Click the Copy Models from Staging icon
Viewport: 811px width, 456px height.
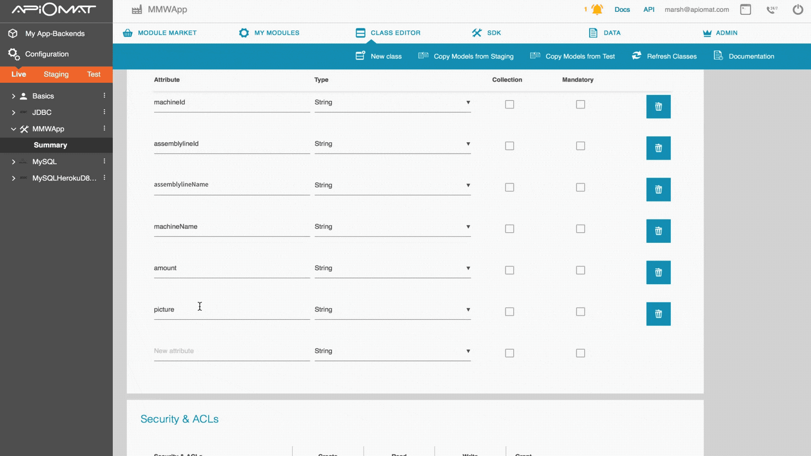pyautogui.click(x=424, y=56)
